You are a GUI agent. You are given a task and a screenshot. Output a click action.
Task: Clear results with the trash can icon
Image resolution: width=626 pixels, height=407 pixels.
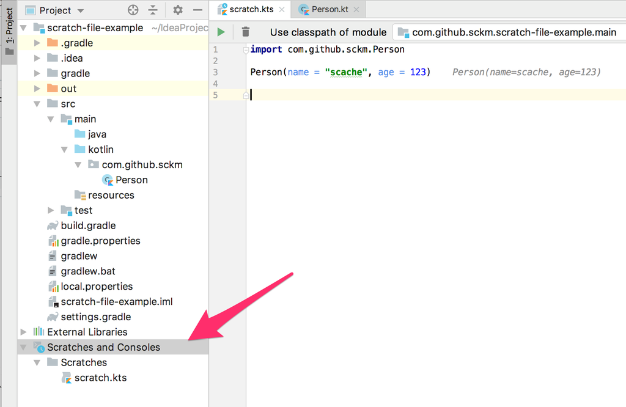246,32
